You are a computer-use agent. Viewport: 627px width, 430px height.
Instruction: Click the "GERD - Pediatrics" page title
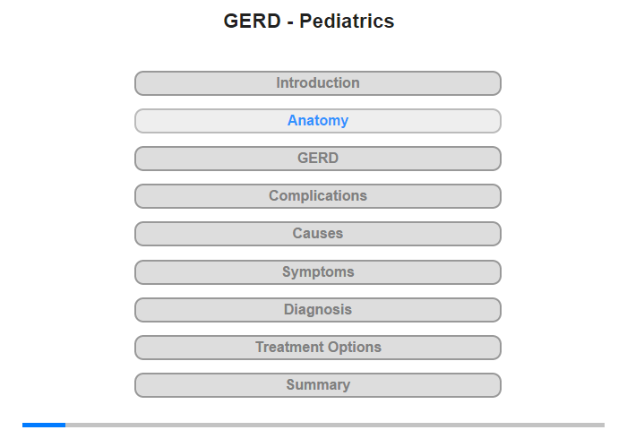(309, 21)
